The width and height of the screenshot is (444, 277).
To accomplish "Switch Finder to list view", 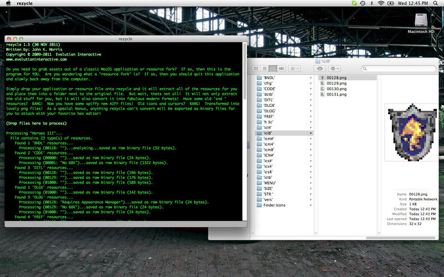I will (265, 69).
